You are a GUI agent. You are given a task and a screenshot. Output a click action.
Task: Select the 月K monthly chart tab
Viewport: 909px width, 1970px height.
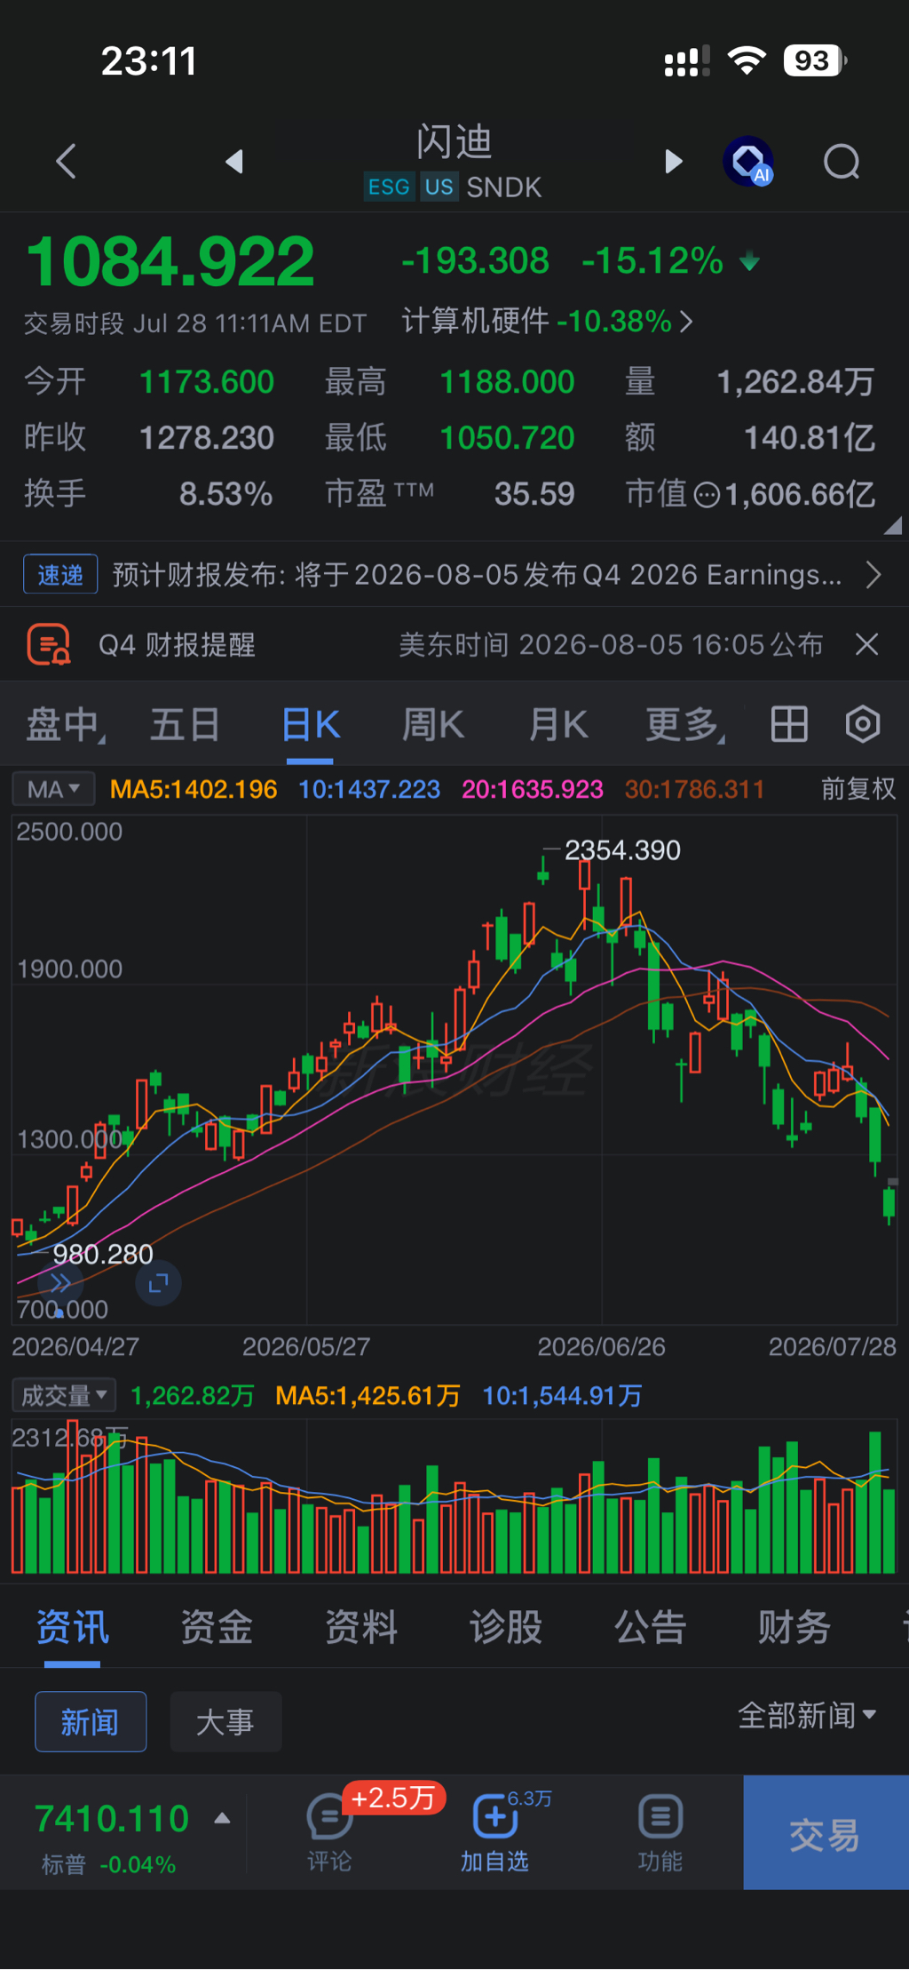(558, 724)
